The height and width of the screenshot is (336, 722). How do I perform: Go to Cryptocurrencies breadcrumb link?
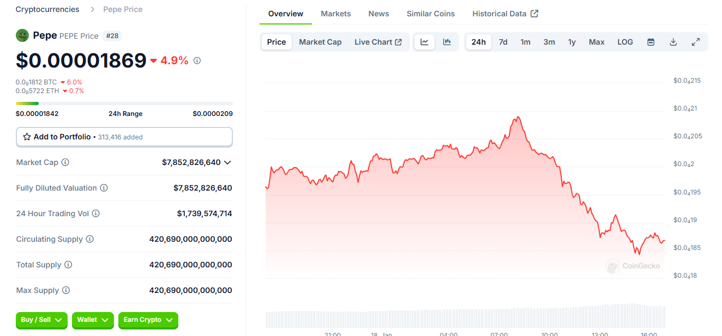click(47, 9)
